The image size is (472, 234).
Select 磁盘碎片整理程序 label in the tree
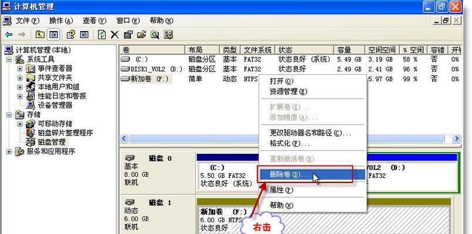(65, 132)
